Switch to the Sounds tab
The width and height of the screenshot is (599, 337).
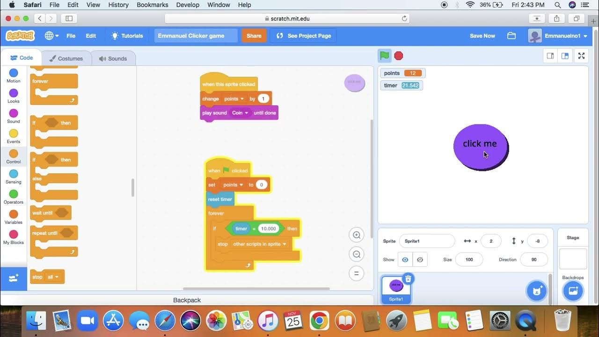(x=113, y=59)
